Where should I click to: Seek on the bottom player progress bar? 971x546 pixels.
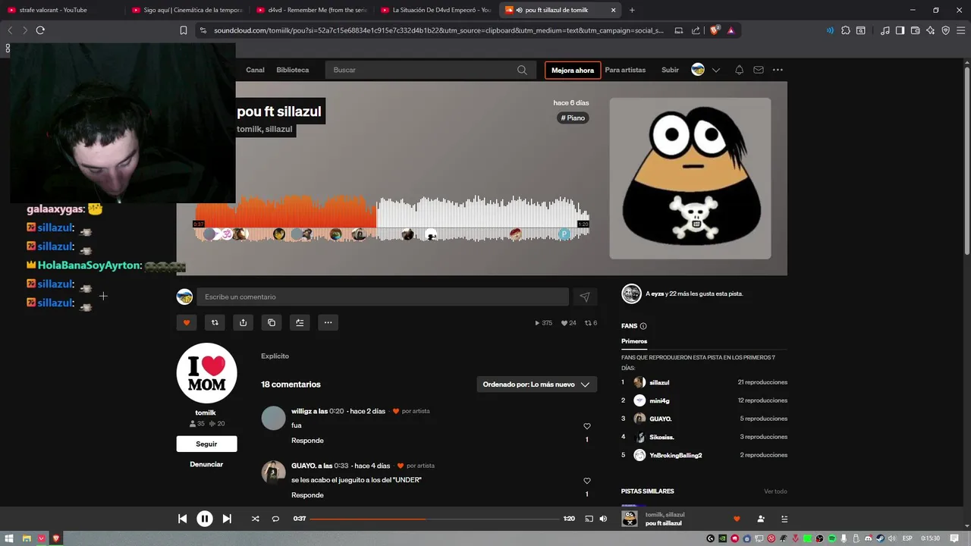point(434,519)
